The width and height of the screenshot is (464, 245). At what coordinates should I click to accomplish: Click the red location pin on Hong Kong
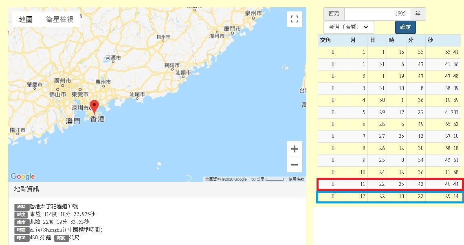(x=94, y=106)
